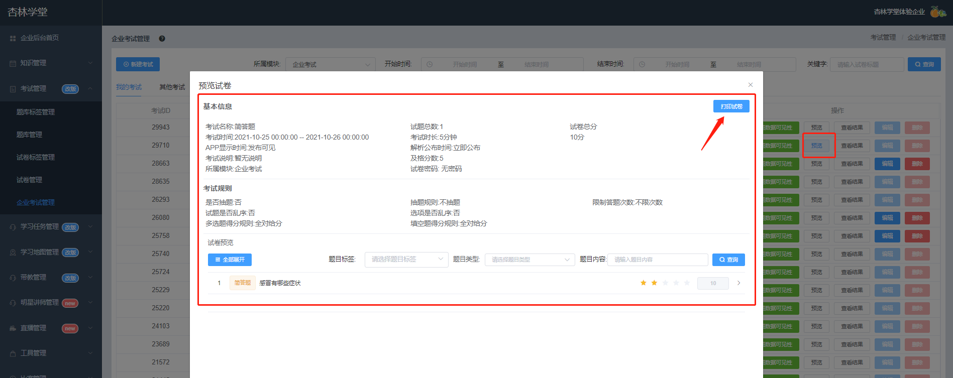The image size is (953, 378).
Task: Click 查看结果 in the row for exam 29943
Action: (852, 128)
